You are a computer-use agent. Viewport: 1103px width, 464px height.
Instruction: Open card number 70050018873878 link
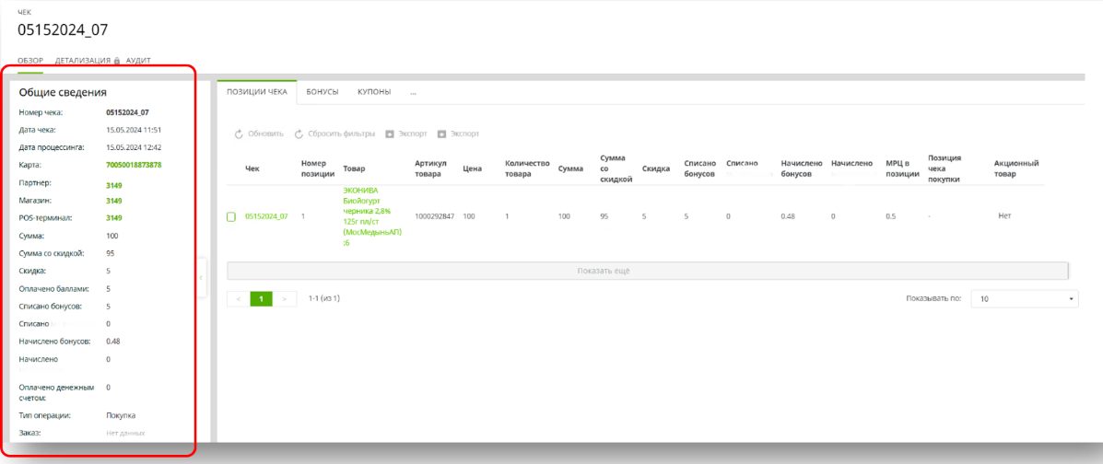[x=134, y=166]
